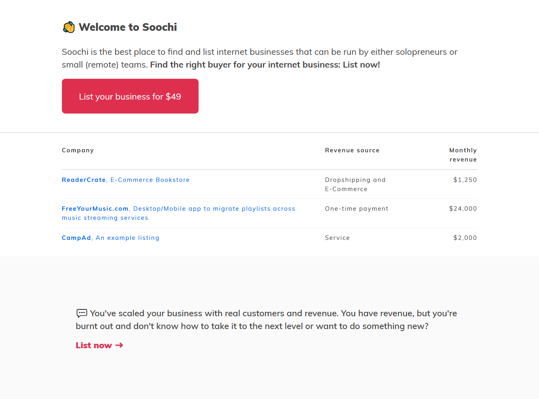Click Desktop/Mobile app to migrate playlists text

click(x=214, y=209)
